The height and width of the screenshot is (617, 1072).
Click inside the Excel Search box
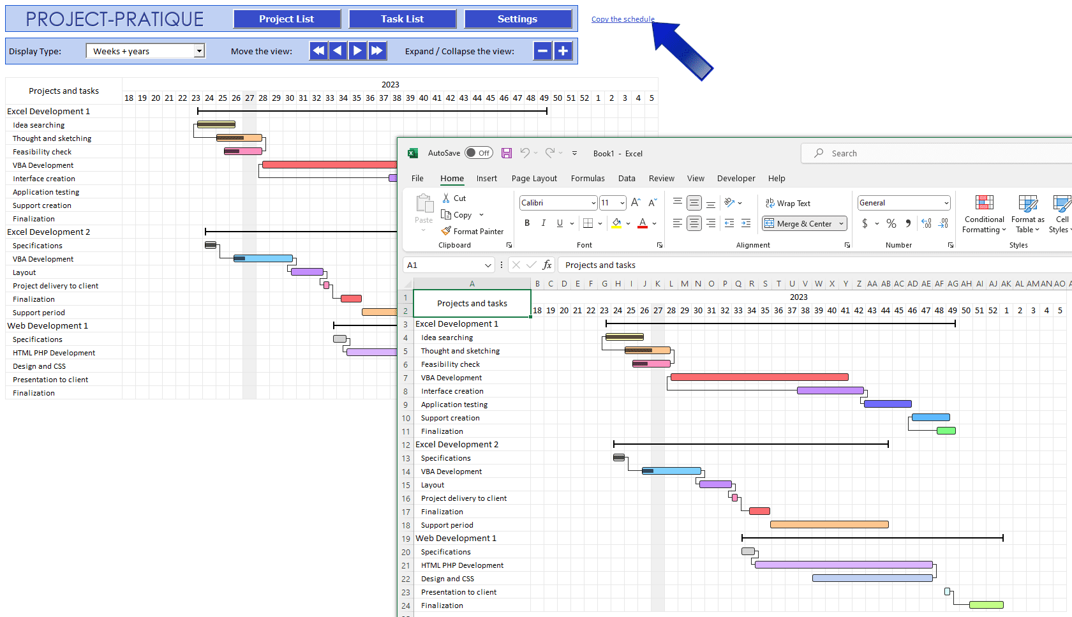(x=893, y=153)
